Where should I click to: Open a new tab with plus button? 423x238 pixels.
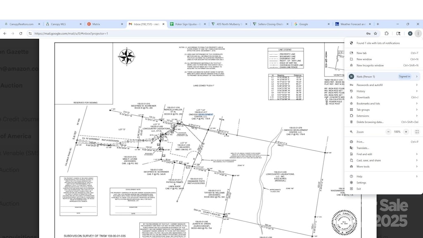point(378,24)
